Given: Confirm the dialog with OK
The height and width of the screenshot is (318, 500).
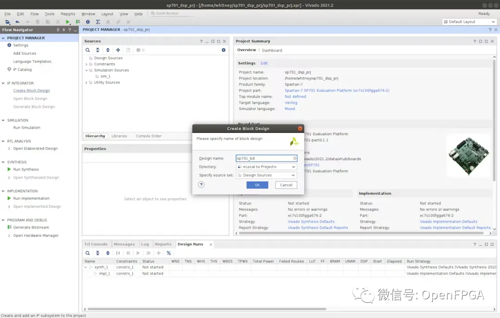Looking at the screenshot, I should pos(257,185).
